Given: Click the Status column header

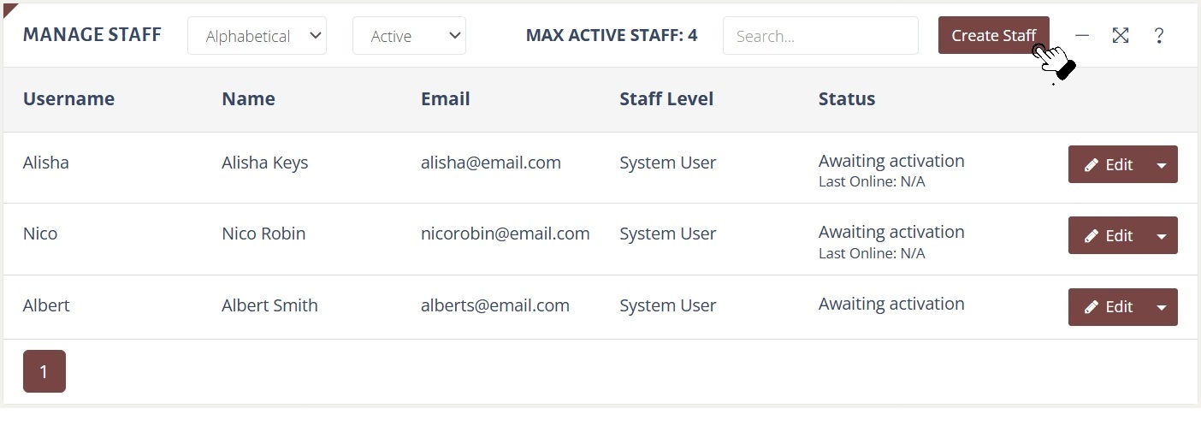Looking at the screenshot, I should click(846, 98).
